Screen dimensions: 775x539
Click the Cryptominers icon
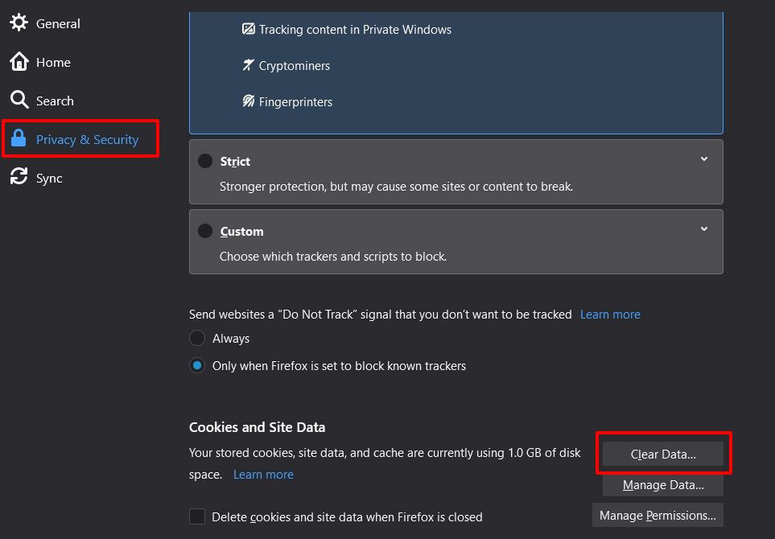click(248, 65)
